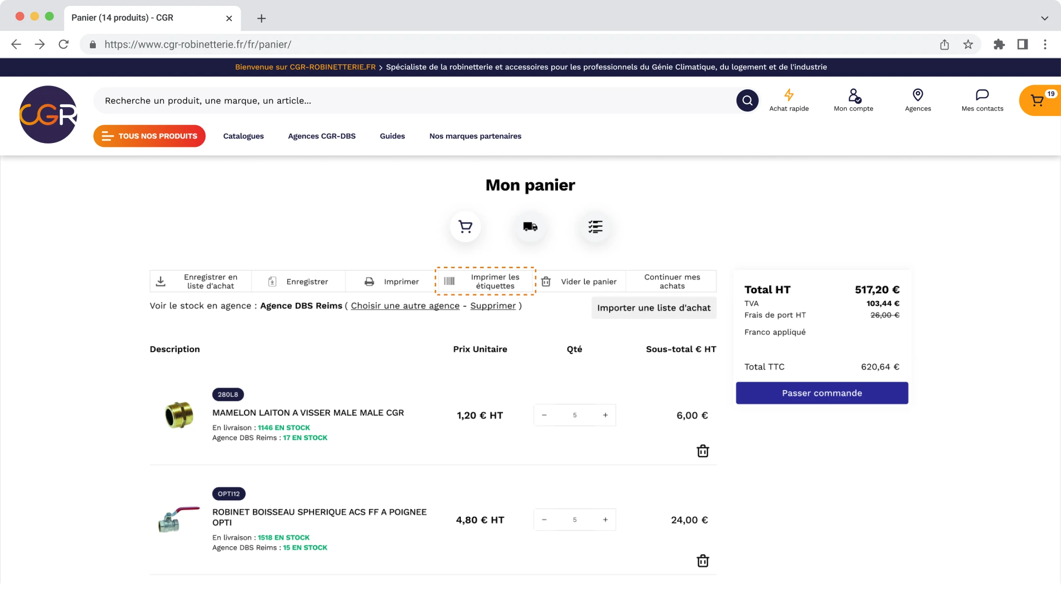Screen dimensions: 1061x589
Task: Click the CGR logo
Action: tap(48, 114)
